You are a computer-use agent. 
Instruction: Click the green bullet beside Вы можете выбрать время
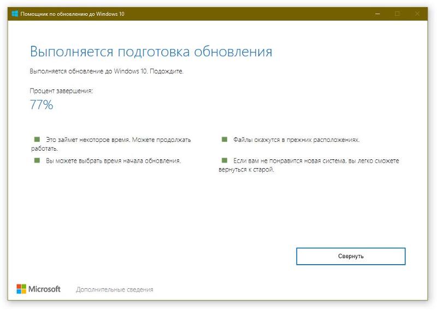pos(37,160)
